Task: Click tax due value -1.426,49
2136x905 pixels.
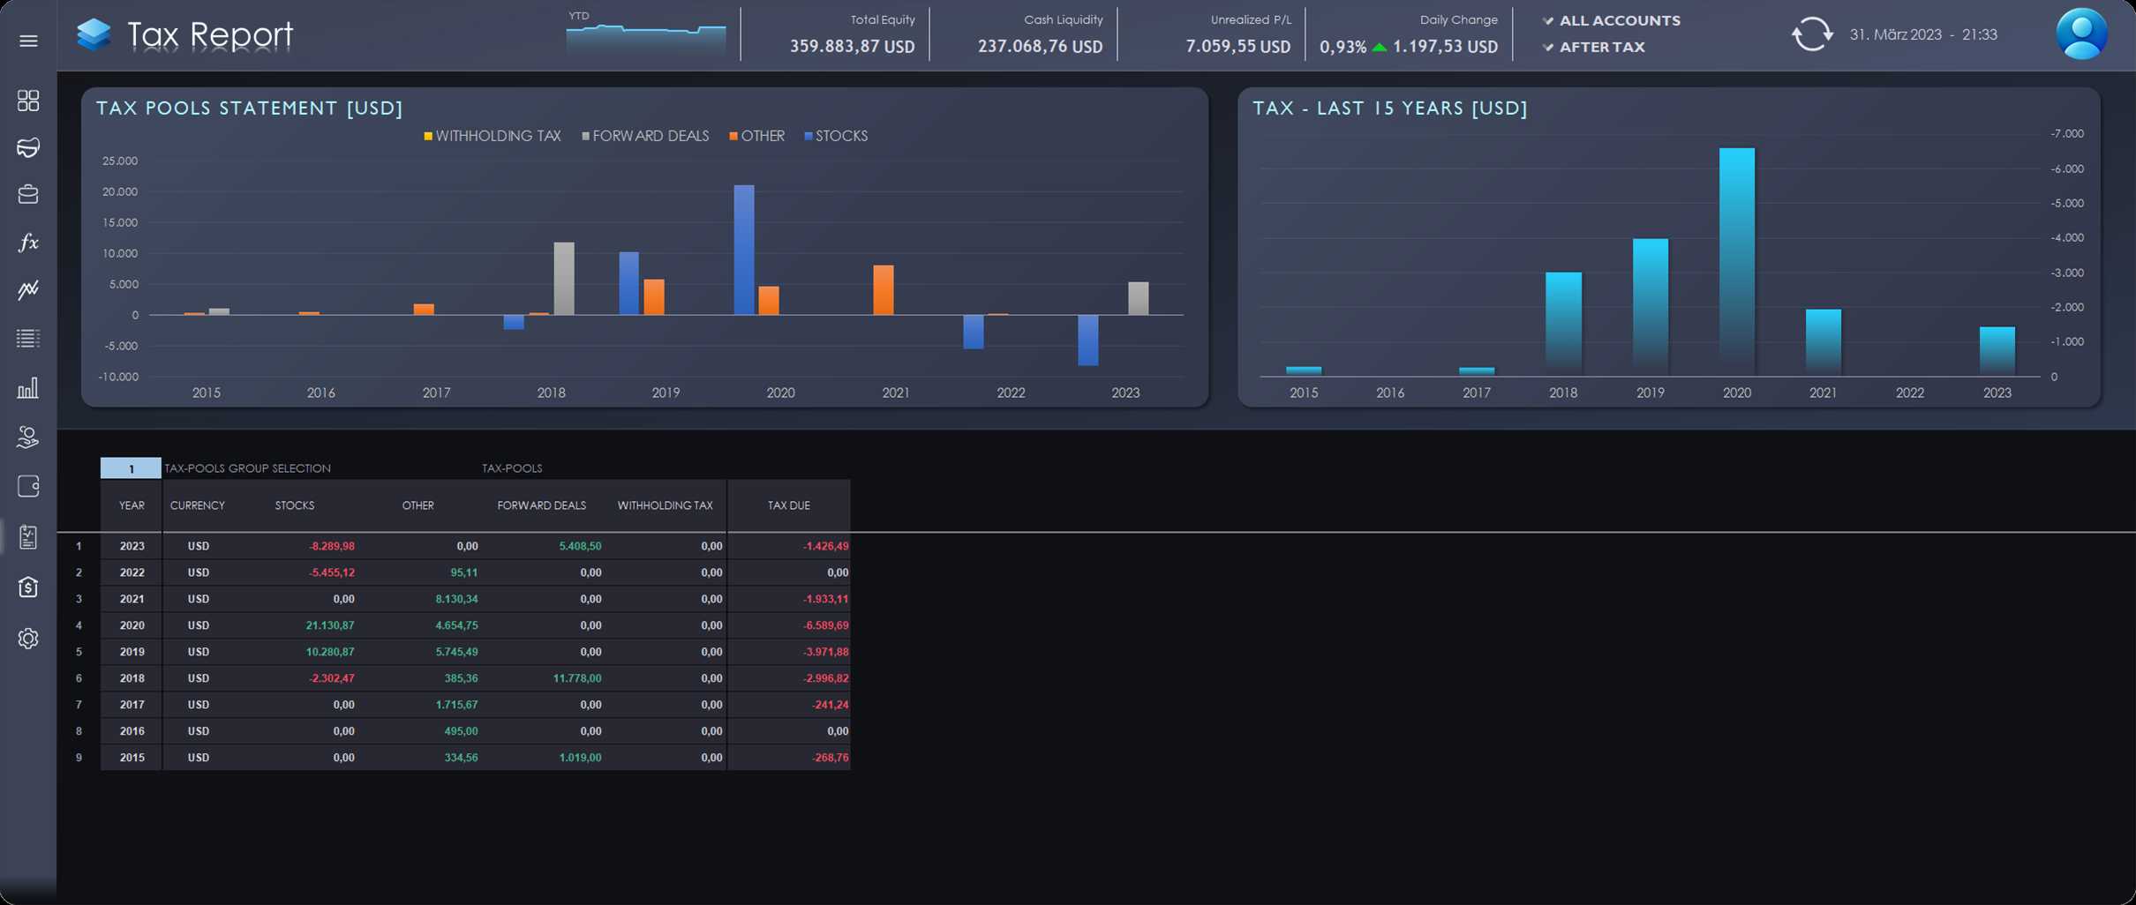Action: tap(825, 546)
